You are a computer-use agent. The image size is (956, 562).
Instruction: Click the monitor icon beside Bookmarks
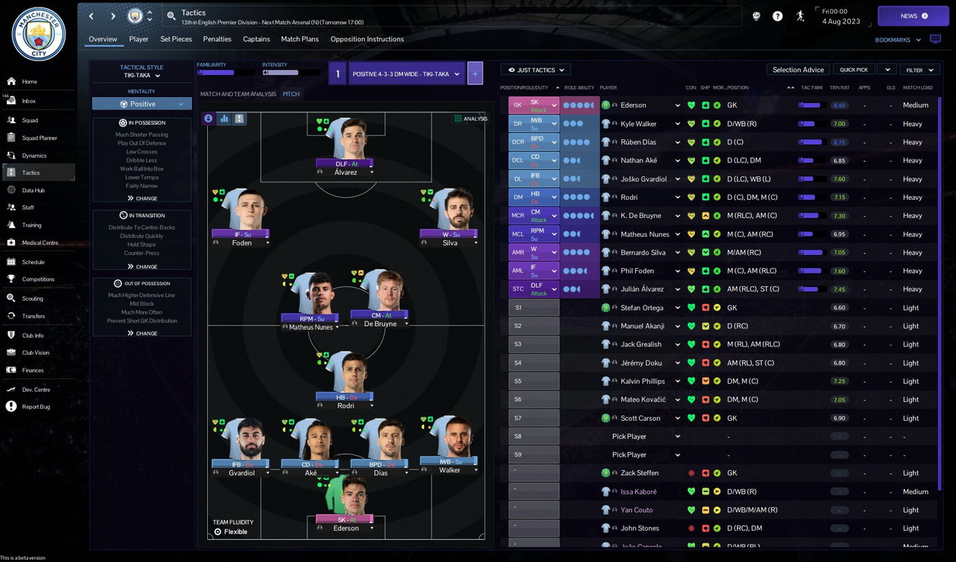click(935, 39)
